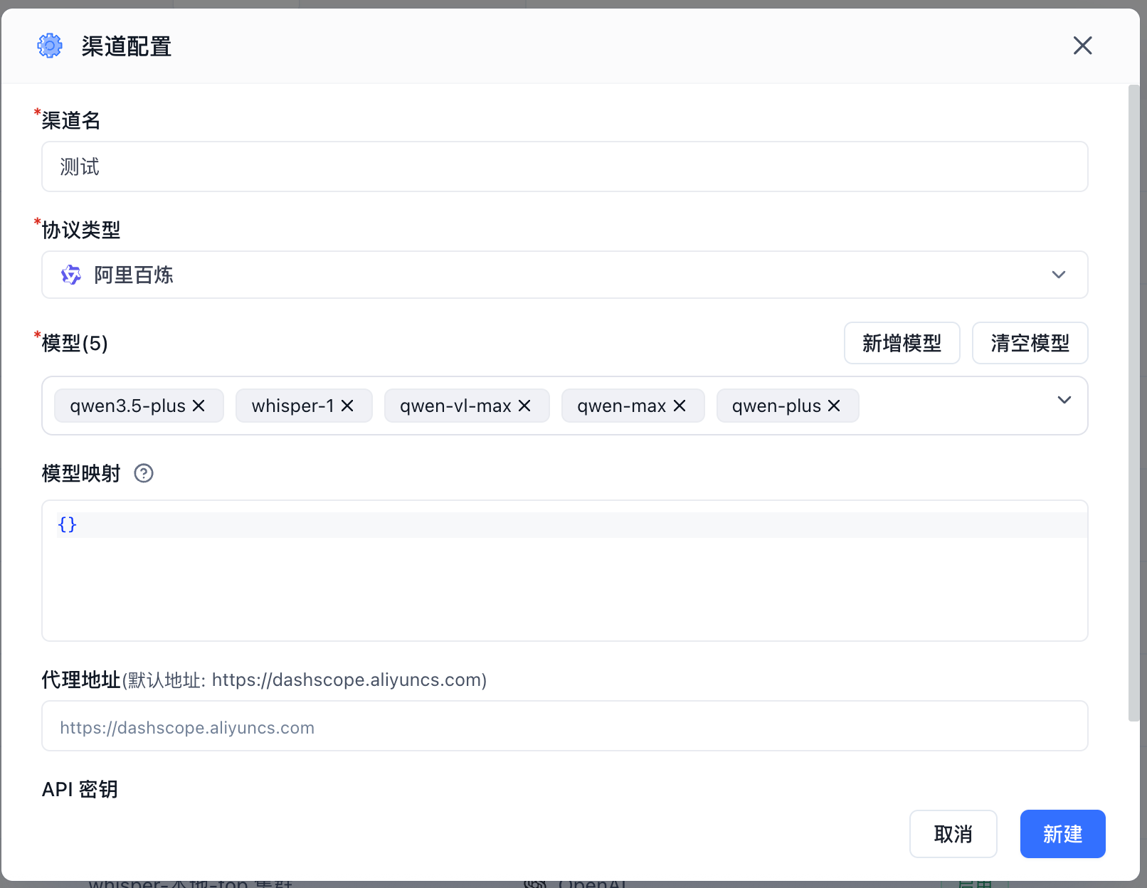
Task: Click the 阿里百炼 logo icon
Action: (x=71, y=275)
